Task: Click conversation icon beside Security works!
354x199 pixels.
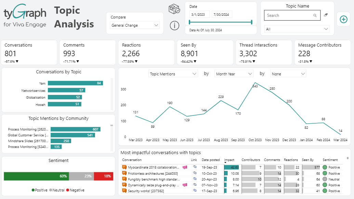Action: [x=124, y=191]
